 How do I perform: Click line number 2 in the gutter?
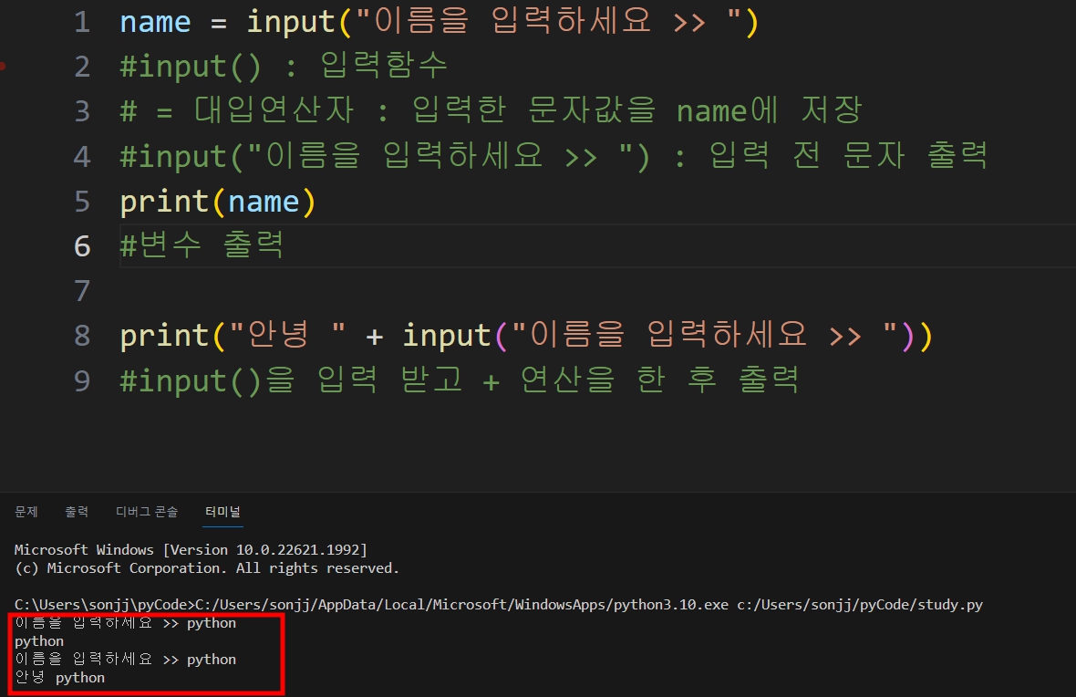coord(82,67)
